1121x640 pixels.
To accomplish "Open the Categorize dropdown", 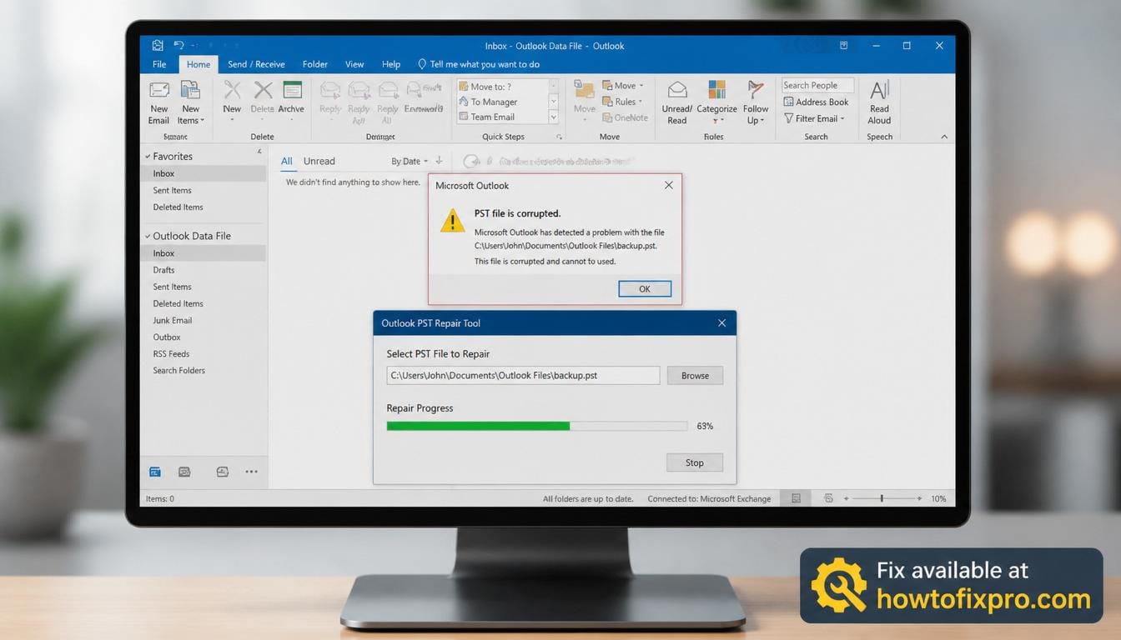I will tap(716, 102).
